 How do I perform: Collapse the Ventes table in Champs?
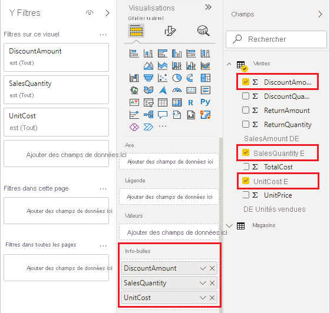[x=229, y=64]
